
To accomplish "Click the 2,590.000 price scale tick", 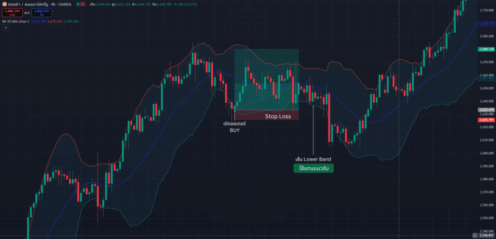I will (x=487, y=166).
